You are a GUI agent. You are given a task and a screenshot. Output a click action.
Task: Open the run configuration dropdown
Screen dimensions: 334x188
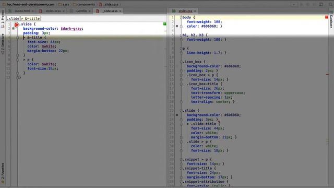point(293,5)
